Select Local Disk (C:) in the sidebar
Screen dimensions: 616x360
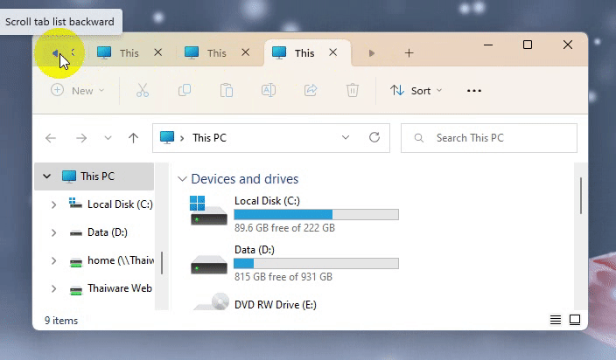[x=120, y=204]
